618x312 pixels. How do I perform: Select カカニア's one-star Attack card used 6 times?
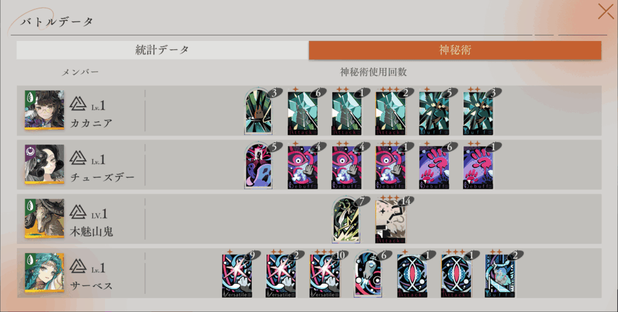302,113
